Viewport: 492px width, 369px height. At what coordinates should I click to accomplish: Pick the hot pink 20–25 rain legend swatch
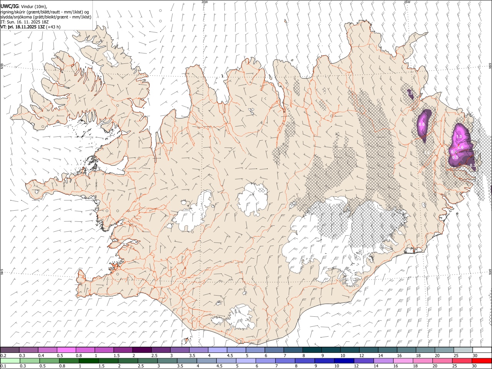[x=442, y=361]
